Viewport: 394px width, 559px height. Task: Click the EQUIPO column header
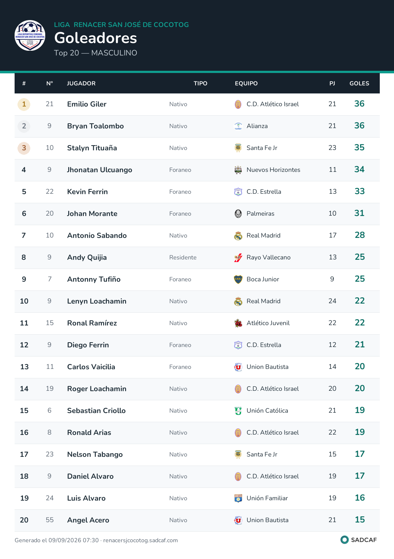(246, 84)
